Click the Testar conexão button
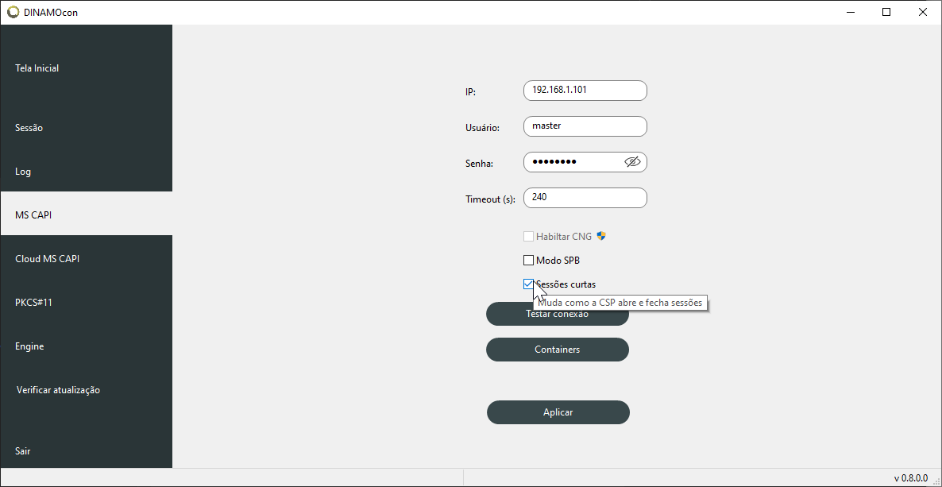942x487 pixels. pos(557,314)
